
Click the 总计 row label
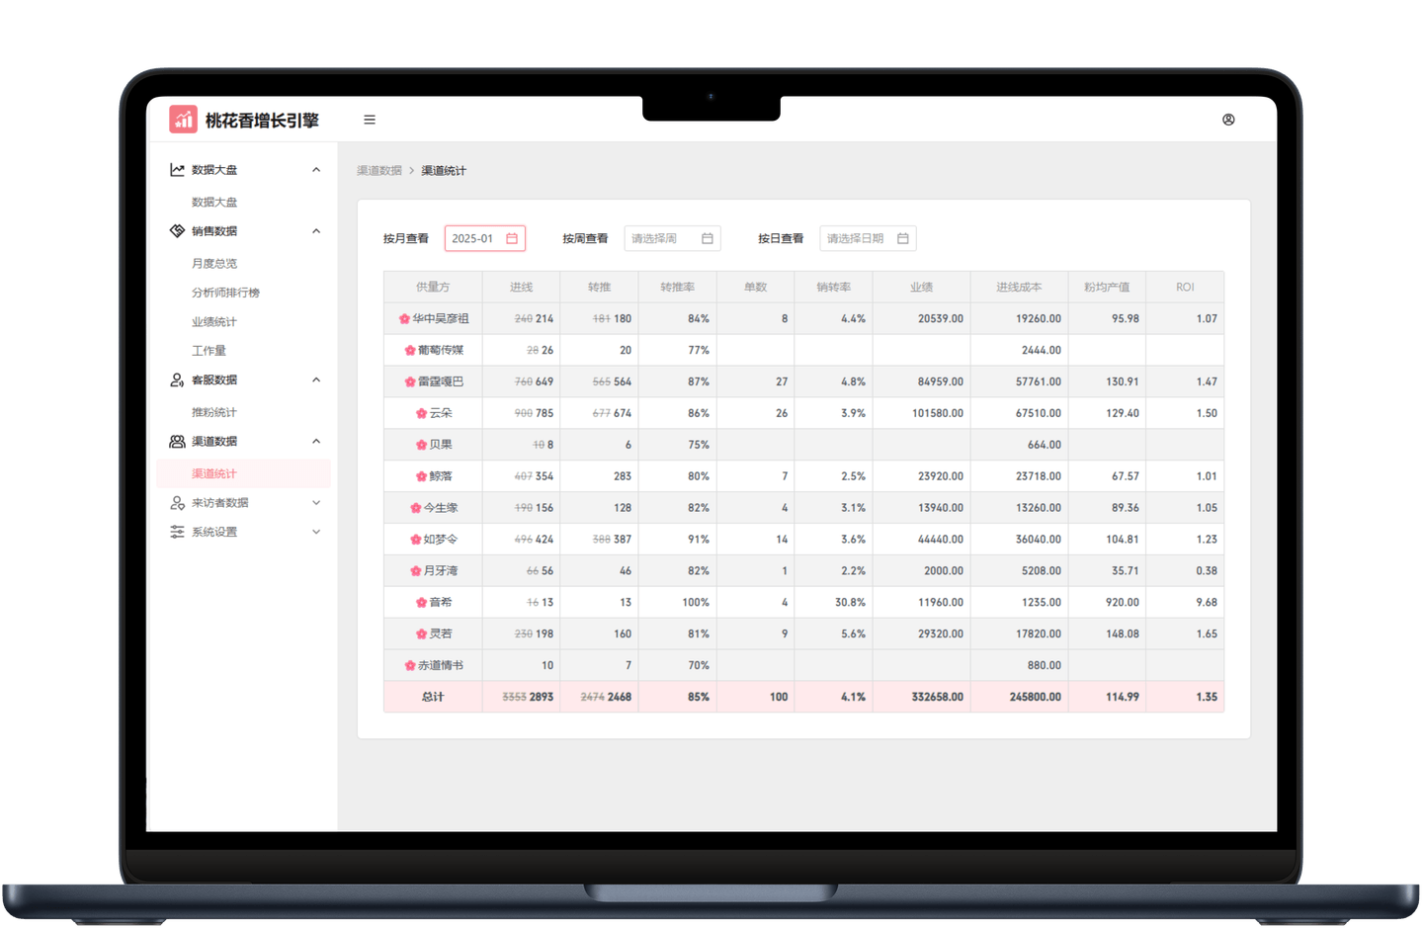pyautogui.click(x=433, y=698)
